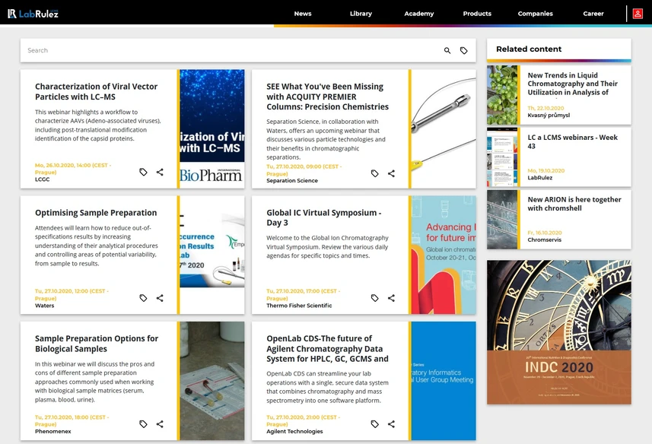Open the Career menu item
The image size is (652, 444).
593,14
